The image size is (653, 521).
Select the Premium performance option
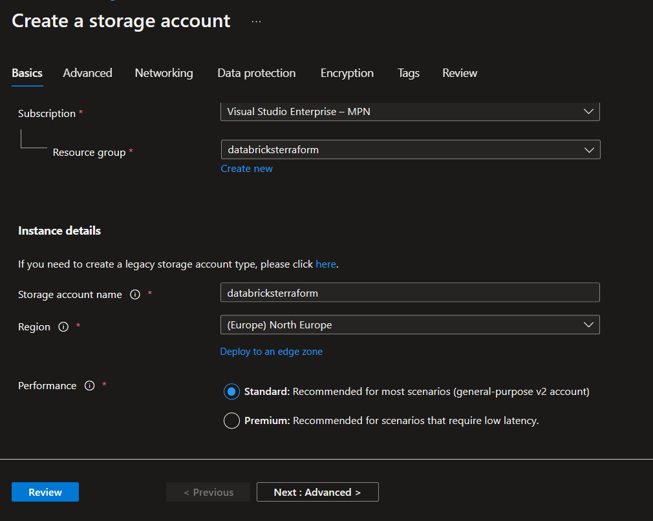231,421
